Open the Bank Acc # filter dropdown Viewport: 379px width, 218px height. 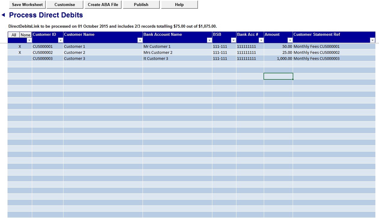pos(261,40)
